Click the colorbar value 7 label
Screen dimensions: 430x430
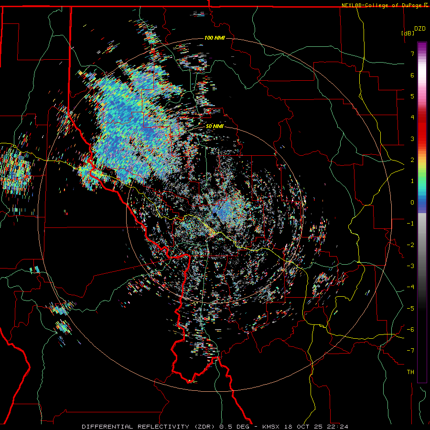point(412,54)
